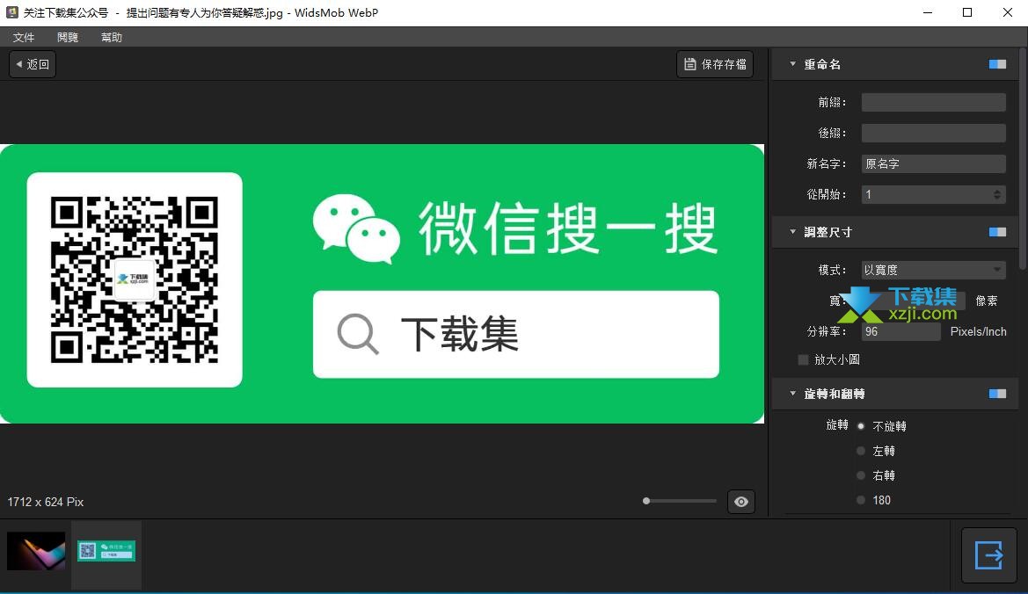Image resolution: width=1028 pixels, height=594 pixels.
Task: Toggle the 旋轉和翻轉 section switch
Action: [x=997, y=394]
